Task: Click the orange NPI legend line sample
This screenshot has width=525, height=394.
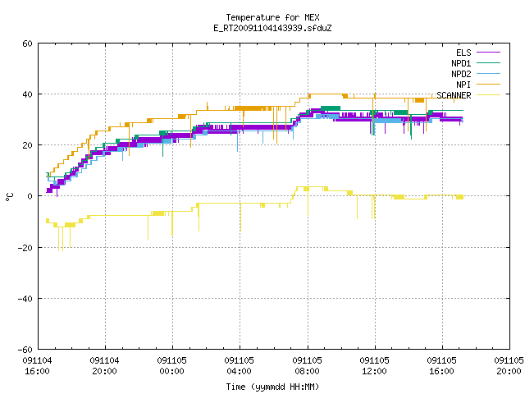Action: (488, 84)
